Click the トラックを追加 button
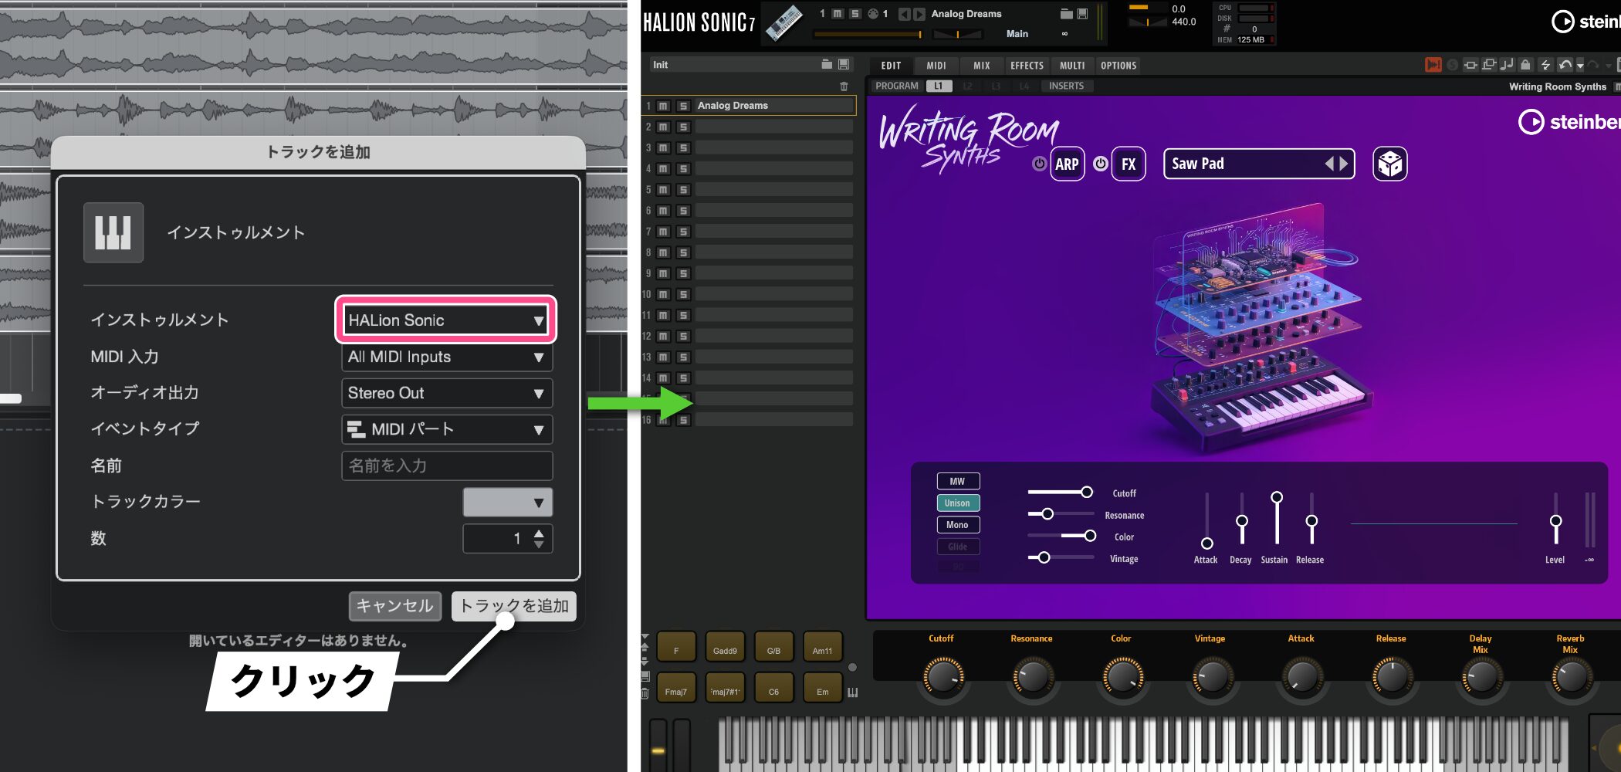The width and height of the screenshot is (1621, 772). tap(514, 606)
